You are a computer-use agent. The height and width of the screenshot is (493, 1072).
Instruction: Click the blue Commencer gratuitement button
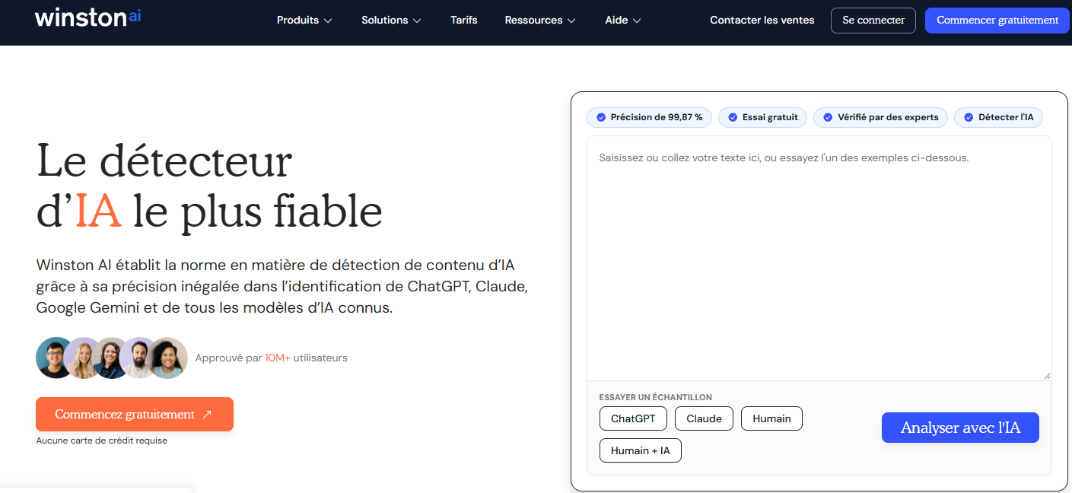[997, 21]
